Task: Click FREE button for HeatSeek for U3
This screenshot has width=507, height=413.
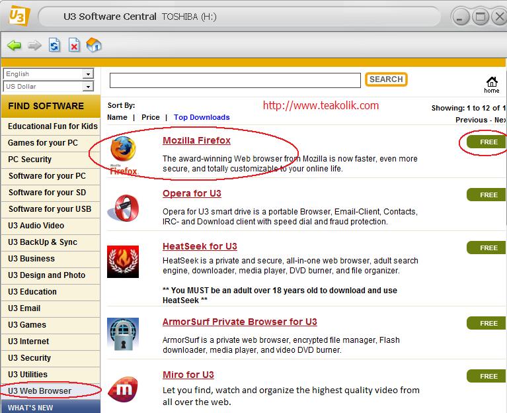Action: click(487, 248)
